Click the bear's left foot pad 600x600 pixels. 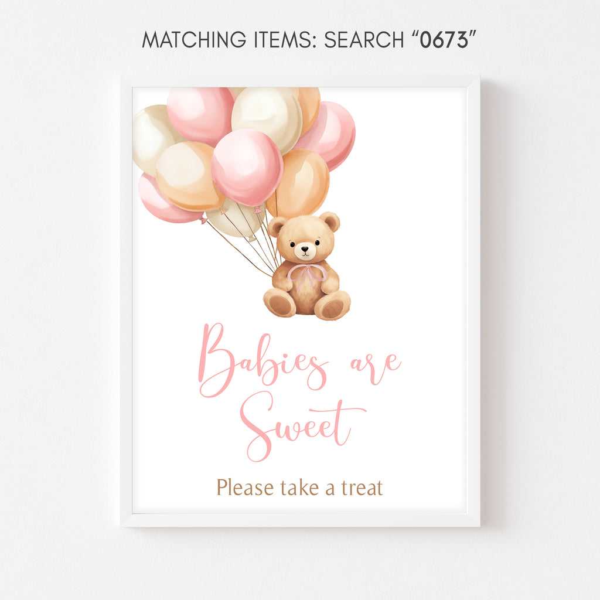[x=279, y=304]
